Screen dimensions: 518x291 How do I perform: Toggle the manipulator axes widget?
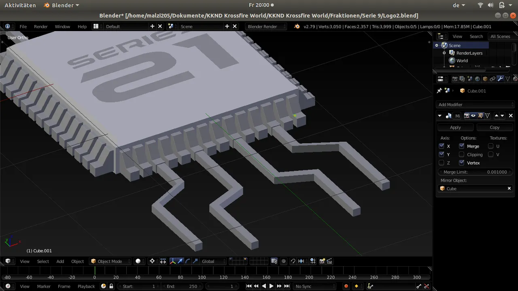click(x=173, y=261)
